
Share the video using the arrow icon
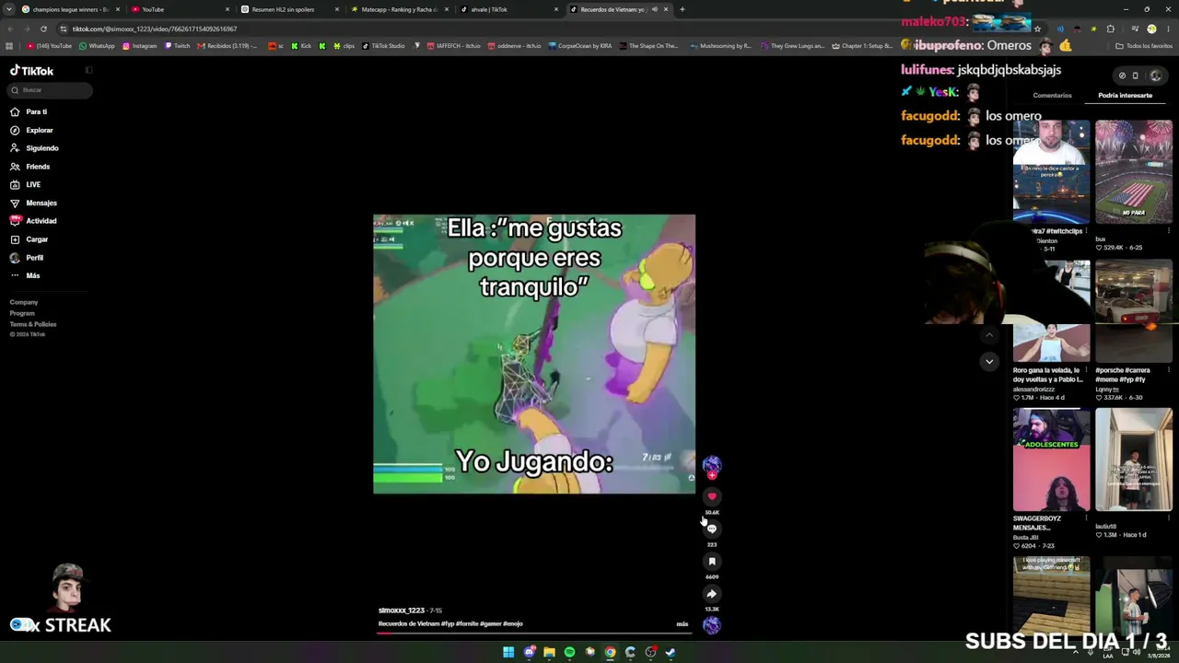pos(711,594)
